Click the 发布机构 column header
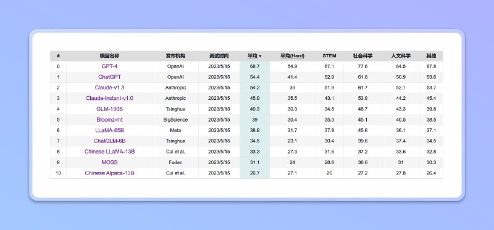The width and height of the screenshot is (494, 230). click(x=175, y=56)
